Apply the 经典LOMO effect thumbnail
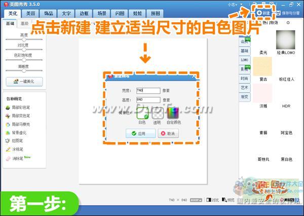This screenshot has height=216, width=304. click(x=286, y=39)
